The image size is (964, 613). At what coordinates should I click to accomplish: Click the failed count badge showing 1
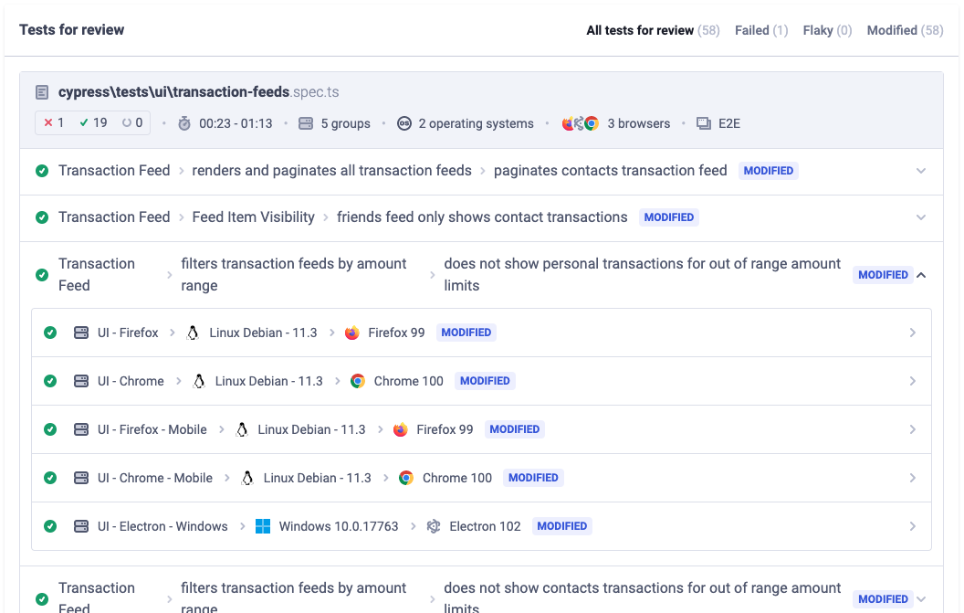point(53,122)
